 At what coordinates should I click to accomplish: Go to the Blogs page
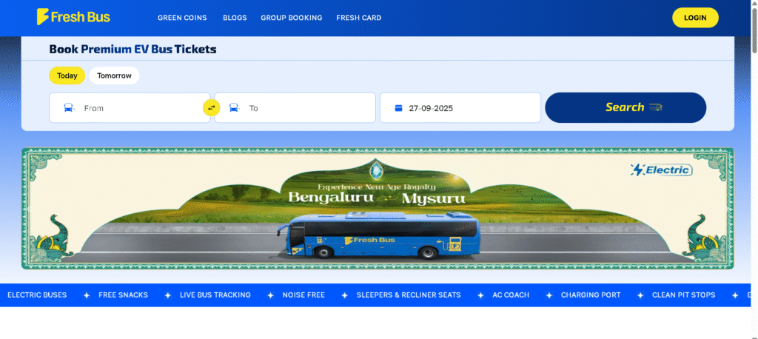[x=234, y=18]
